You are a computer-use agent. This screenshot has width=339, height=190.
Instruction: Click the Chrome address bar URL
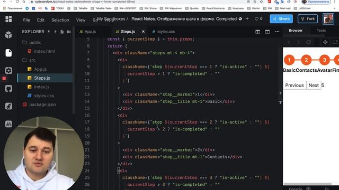(x=85, y=2)
